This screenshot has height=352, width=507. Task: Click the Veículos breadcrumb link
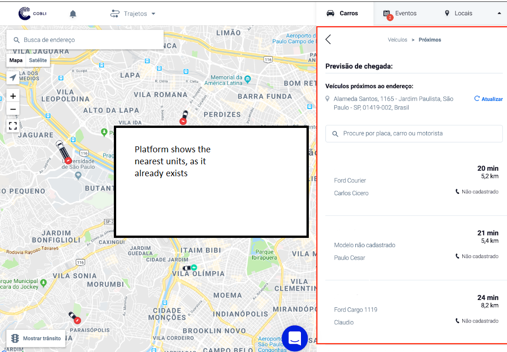(397, 40)
